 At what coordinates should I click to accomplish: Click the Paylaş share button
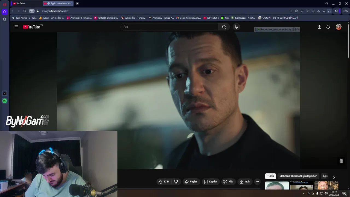point(191,182)
